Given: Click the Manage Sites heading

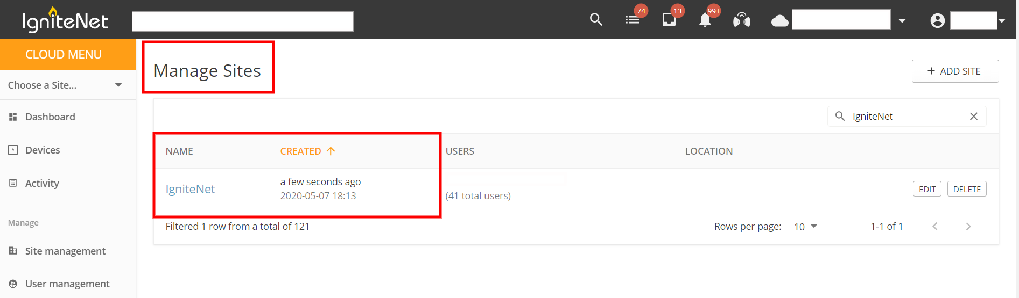Looking at the screenshot, I should coord(207,71).
